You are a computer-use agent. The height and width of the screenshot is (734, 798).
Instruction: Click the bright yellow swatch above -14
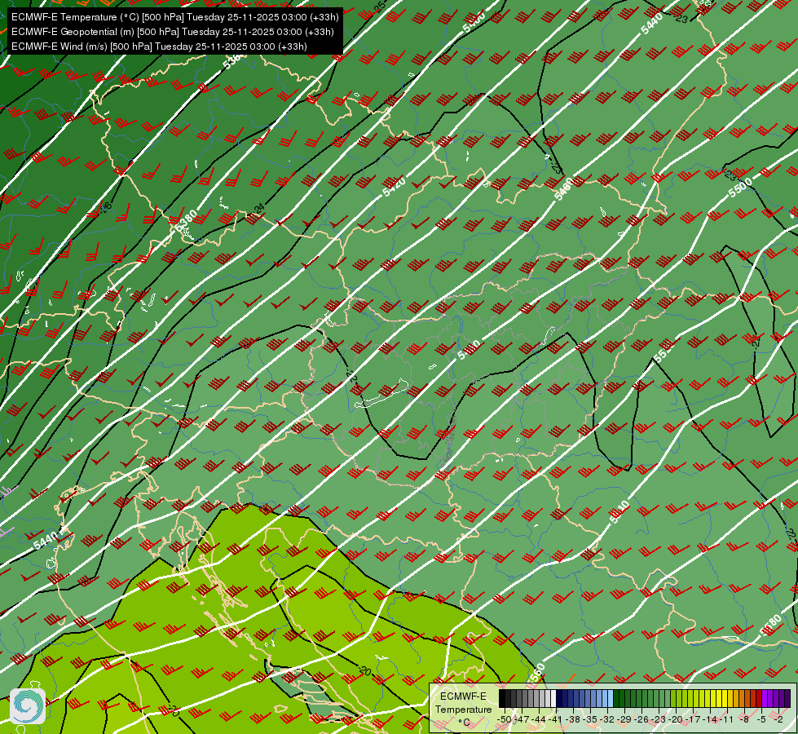pyautogui.click(x=713, y=698)
